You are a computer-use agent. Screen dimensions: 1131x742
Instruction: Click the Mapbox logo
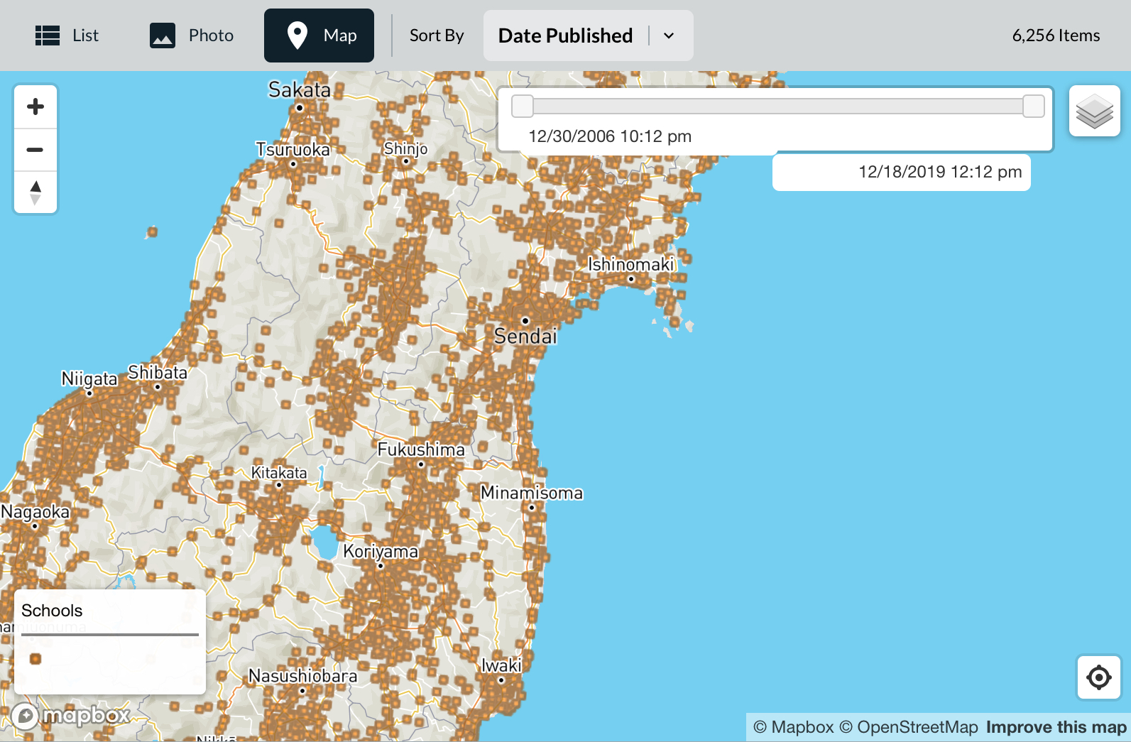71,715
